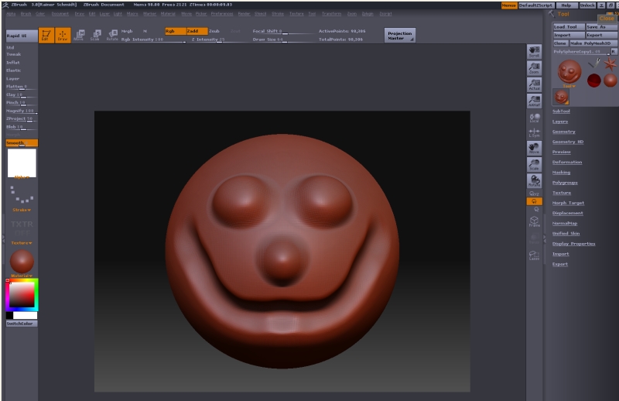619x401 pixels.
Task: Click the ZBrush logo icon in title bar
Action: (5, 5)
